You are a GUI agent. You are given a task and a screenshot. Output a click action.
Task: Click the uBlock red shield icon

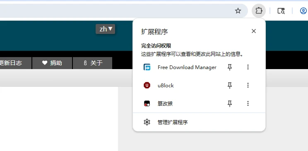tap(147, 85)
